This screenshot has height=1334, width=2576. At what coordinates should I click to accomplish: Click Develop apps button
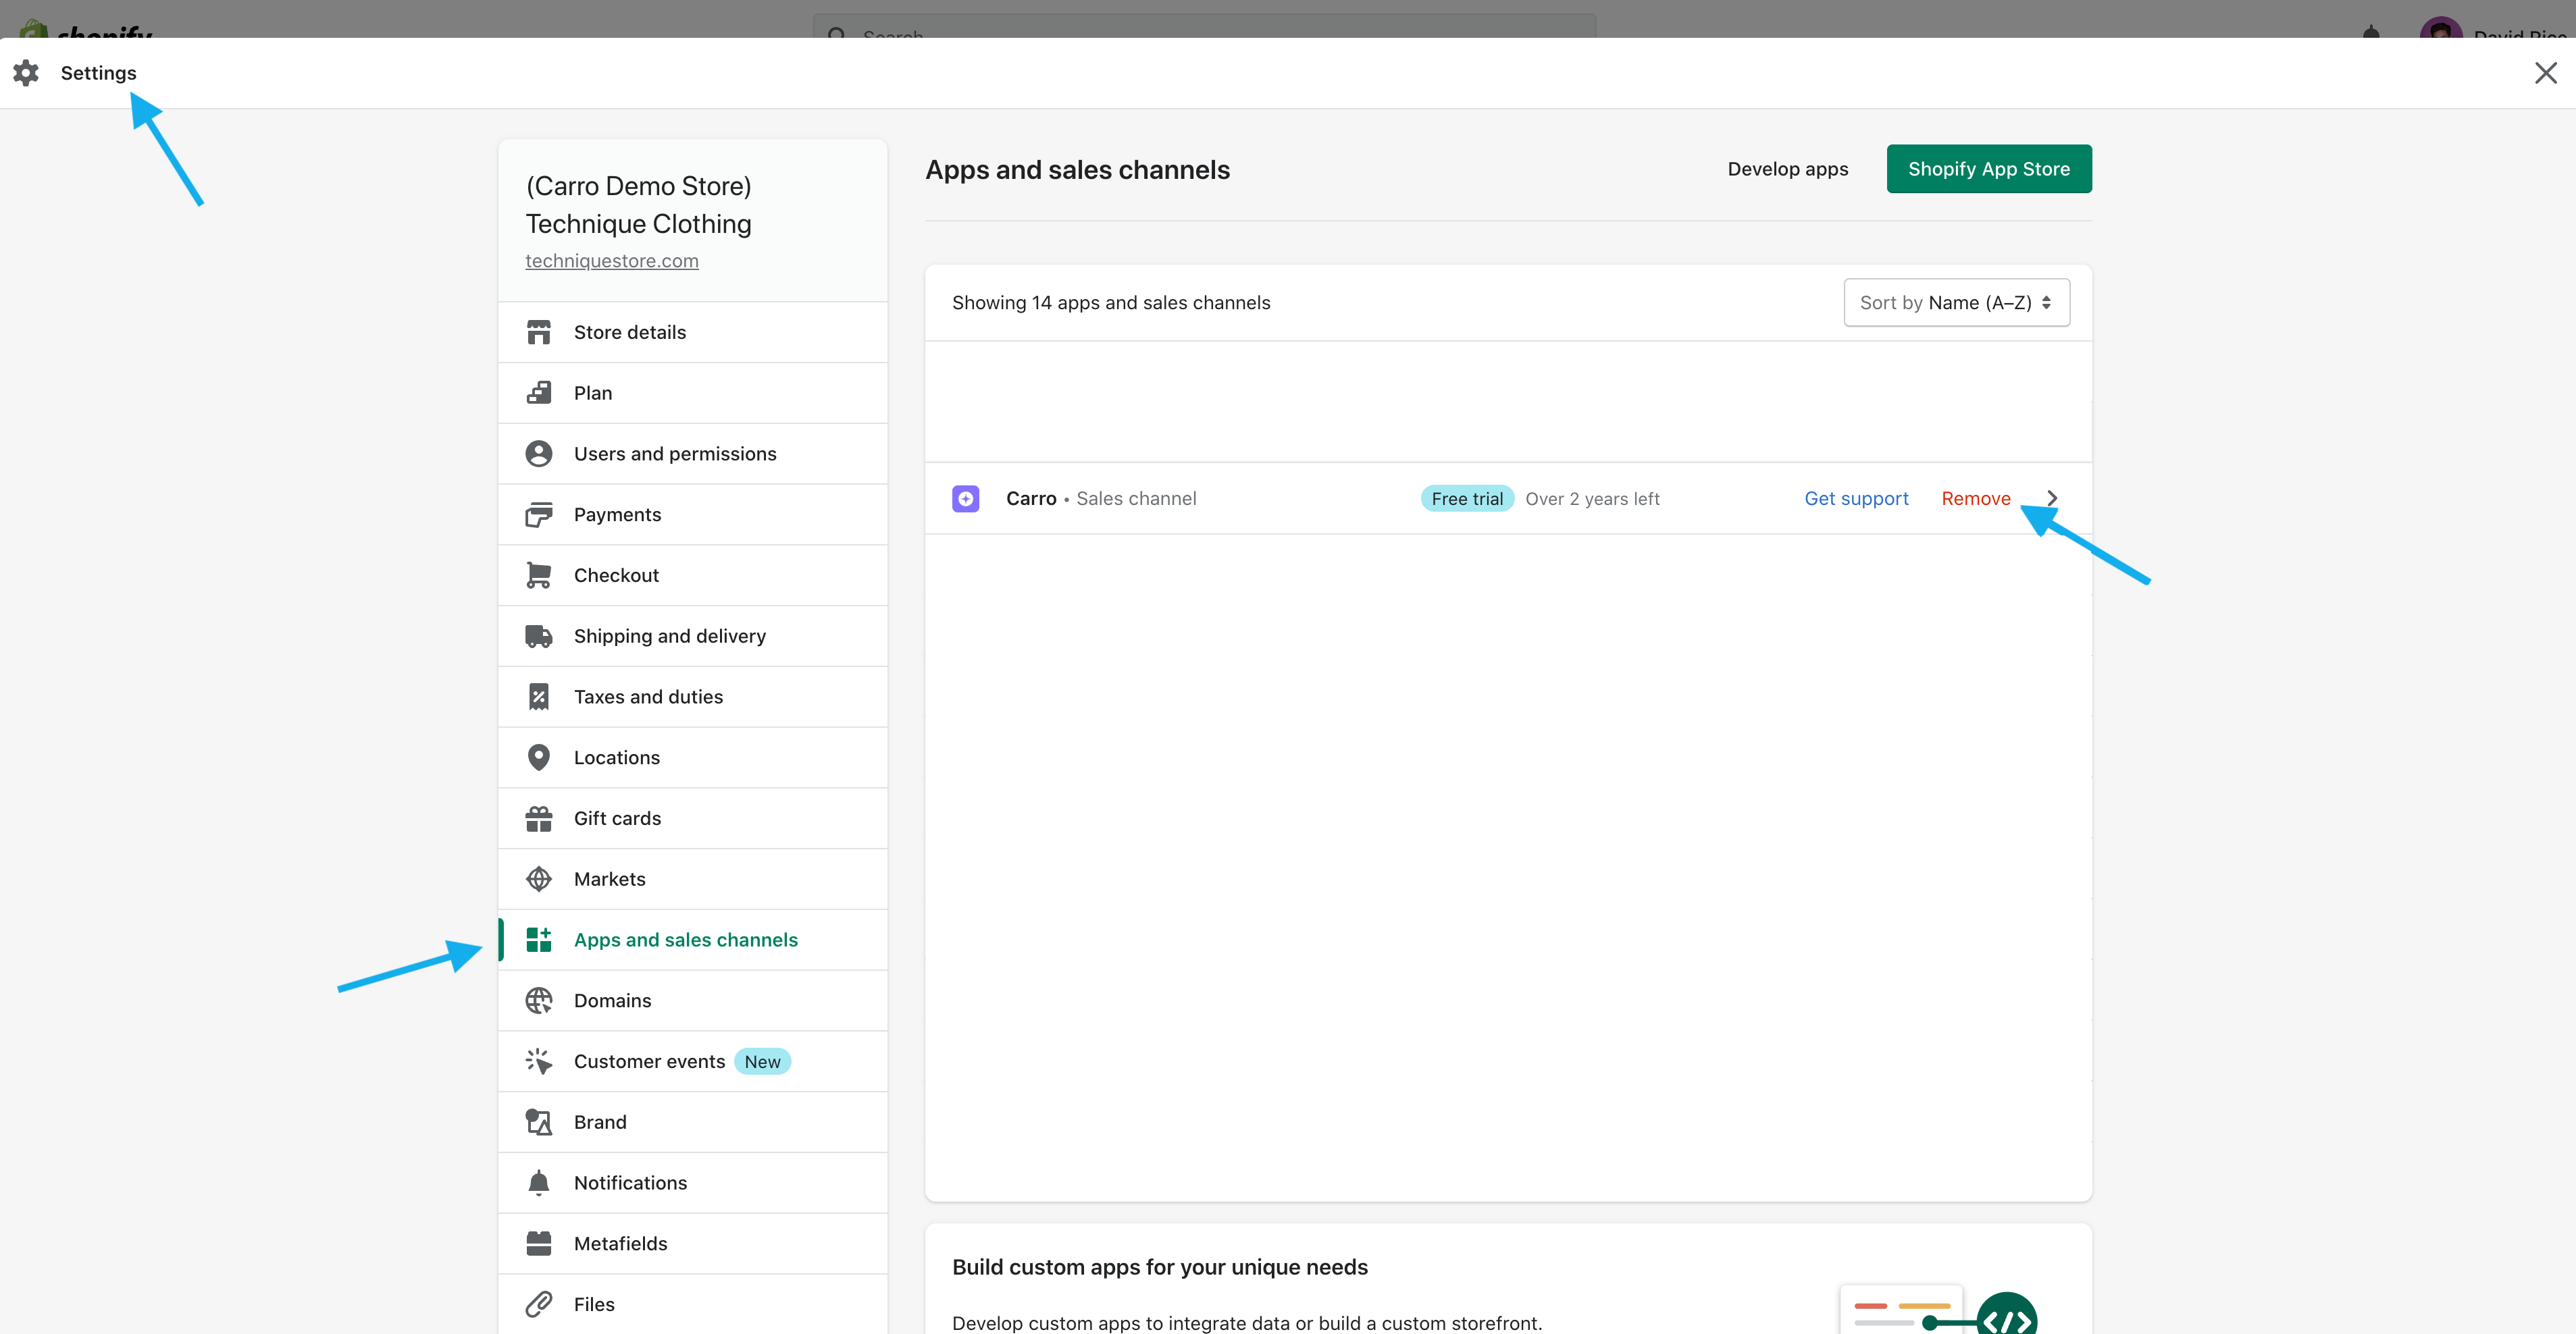pos(1787,169)
